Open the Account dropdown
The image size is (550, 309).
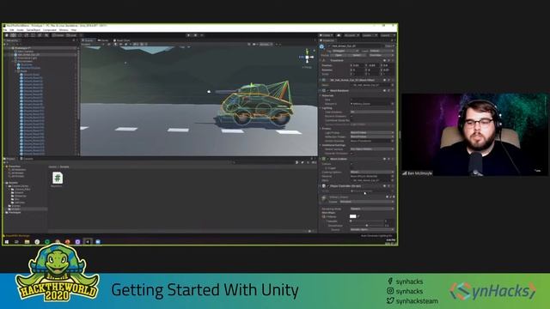point(351,35)
